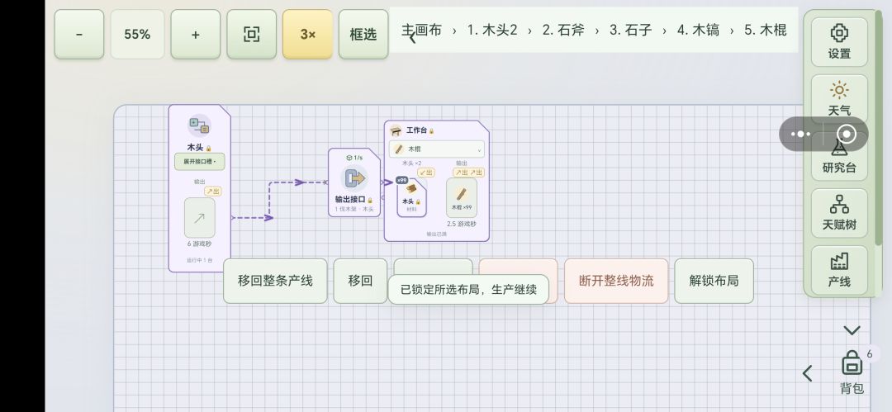The image size is (892, 412).
Task: Expand 展开接口槽 on 木头 node
Action: click(199, 162)
